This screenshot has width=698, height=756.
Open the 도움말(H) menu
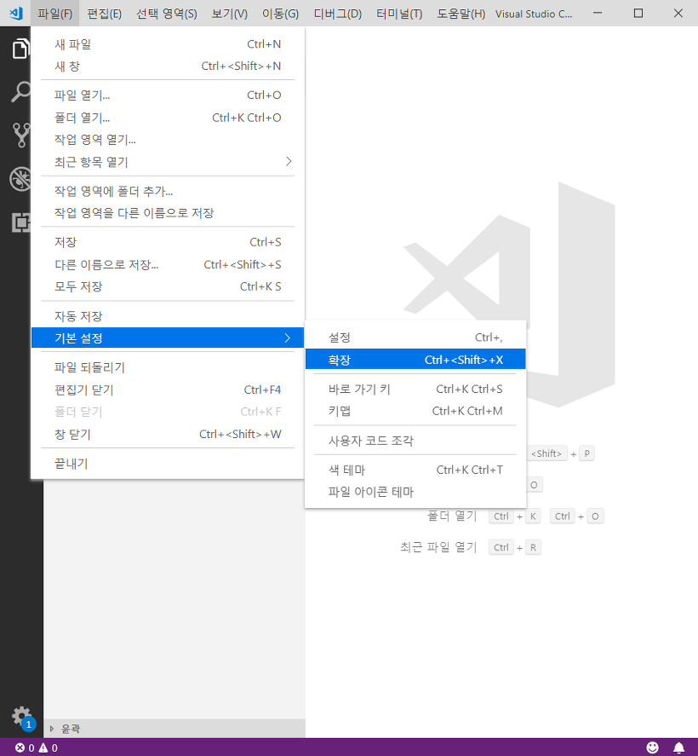461,14
